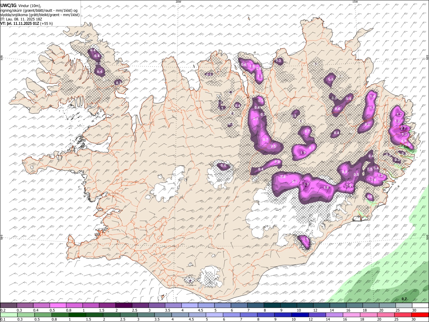The width and height of the screenshot is (429, 322).
Task: Click the 1.6 value in the southern snow band
Action: click(x=326, y=188)
